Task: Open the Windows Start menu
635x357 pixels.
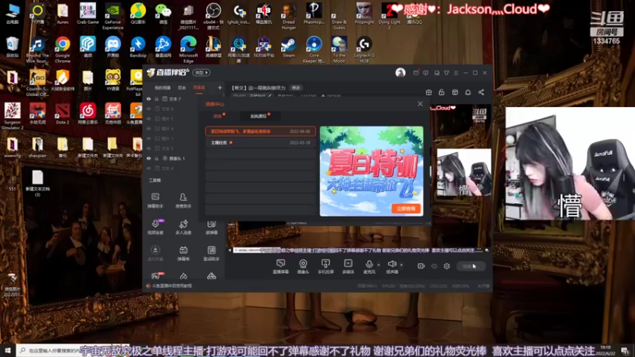Action: coord(8,351)
